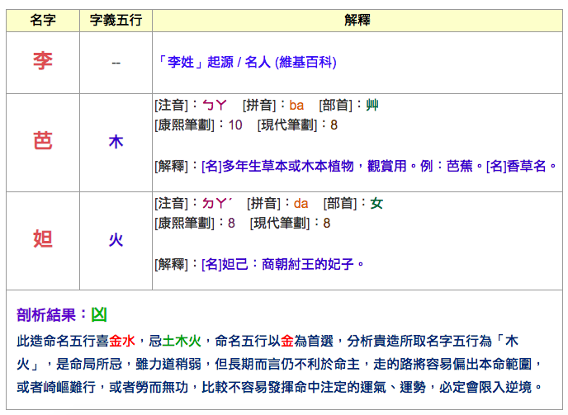Select the 火 element for 妲
568x415 pixels.
tap(116, 240)
